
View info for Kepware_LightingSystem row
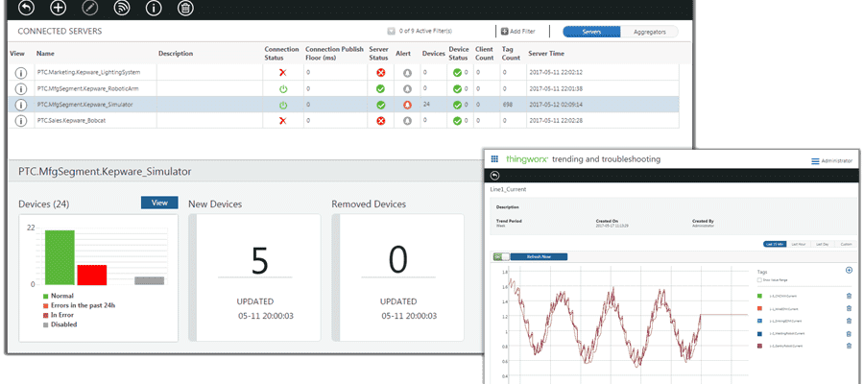point(20,72)
